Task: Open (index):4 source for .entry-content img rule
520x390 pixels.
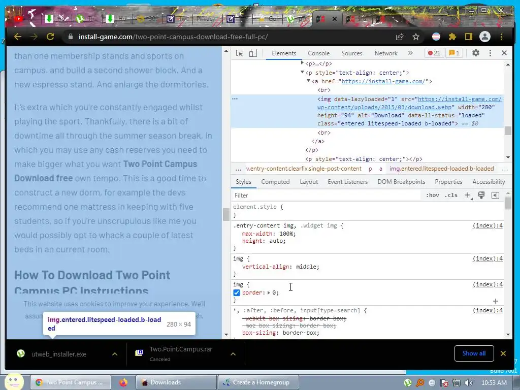Action: click(487, 225)
